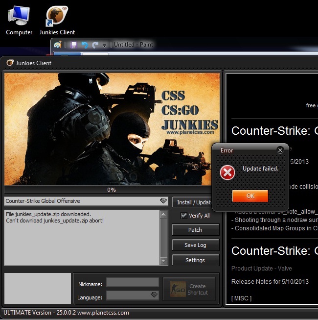The width and height of the screenshot is (318, 320).
Task: Click 'Shooting through a nodraw' news line
Action: [274, 220]
